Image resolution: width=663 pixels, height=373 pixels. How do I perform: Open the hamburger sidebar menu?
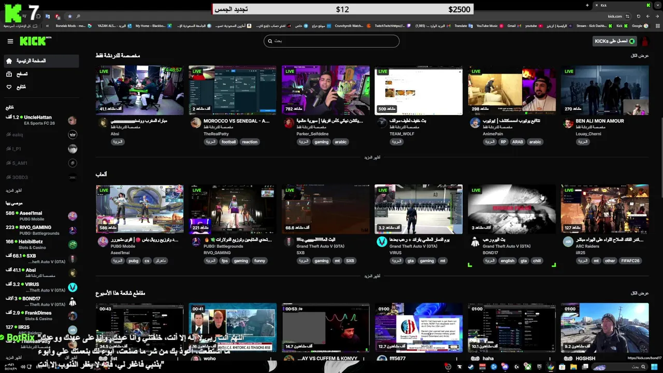(10, 41)
